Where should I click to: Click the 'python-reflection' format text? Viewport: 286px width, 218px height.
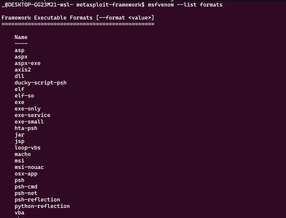click(x=42, y=206)
